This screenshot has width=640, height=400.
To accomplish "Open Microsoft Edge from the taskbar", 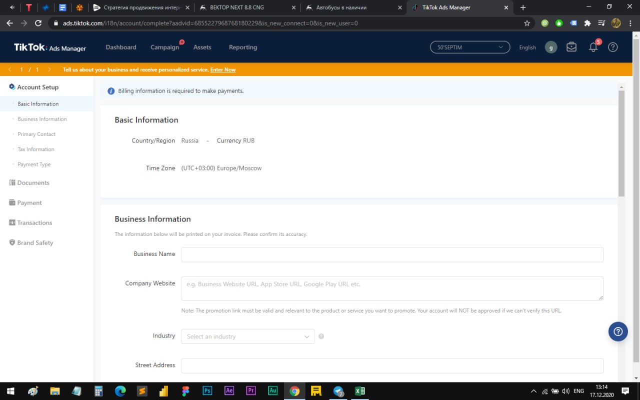I will [120, 391].
